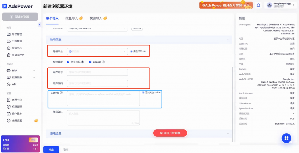
Task: Toggle the Cookie duplicate-check checkbox
Action: click(x=90, y=62)
